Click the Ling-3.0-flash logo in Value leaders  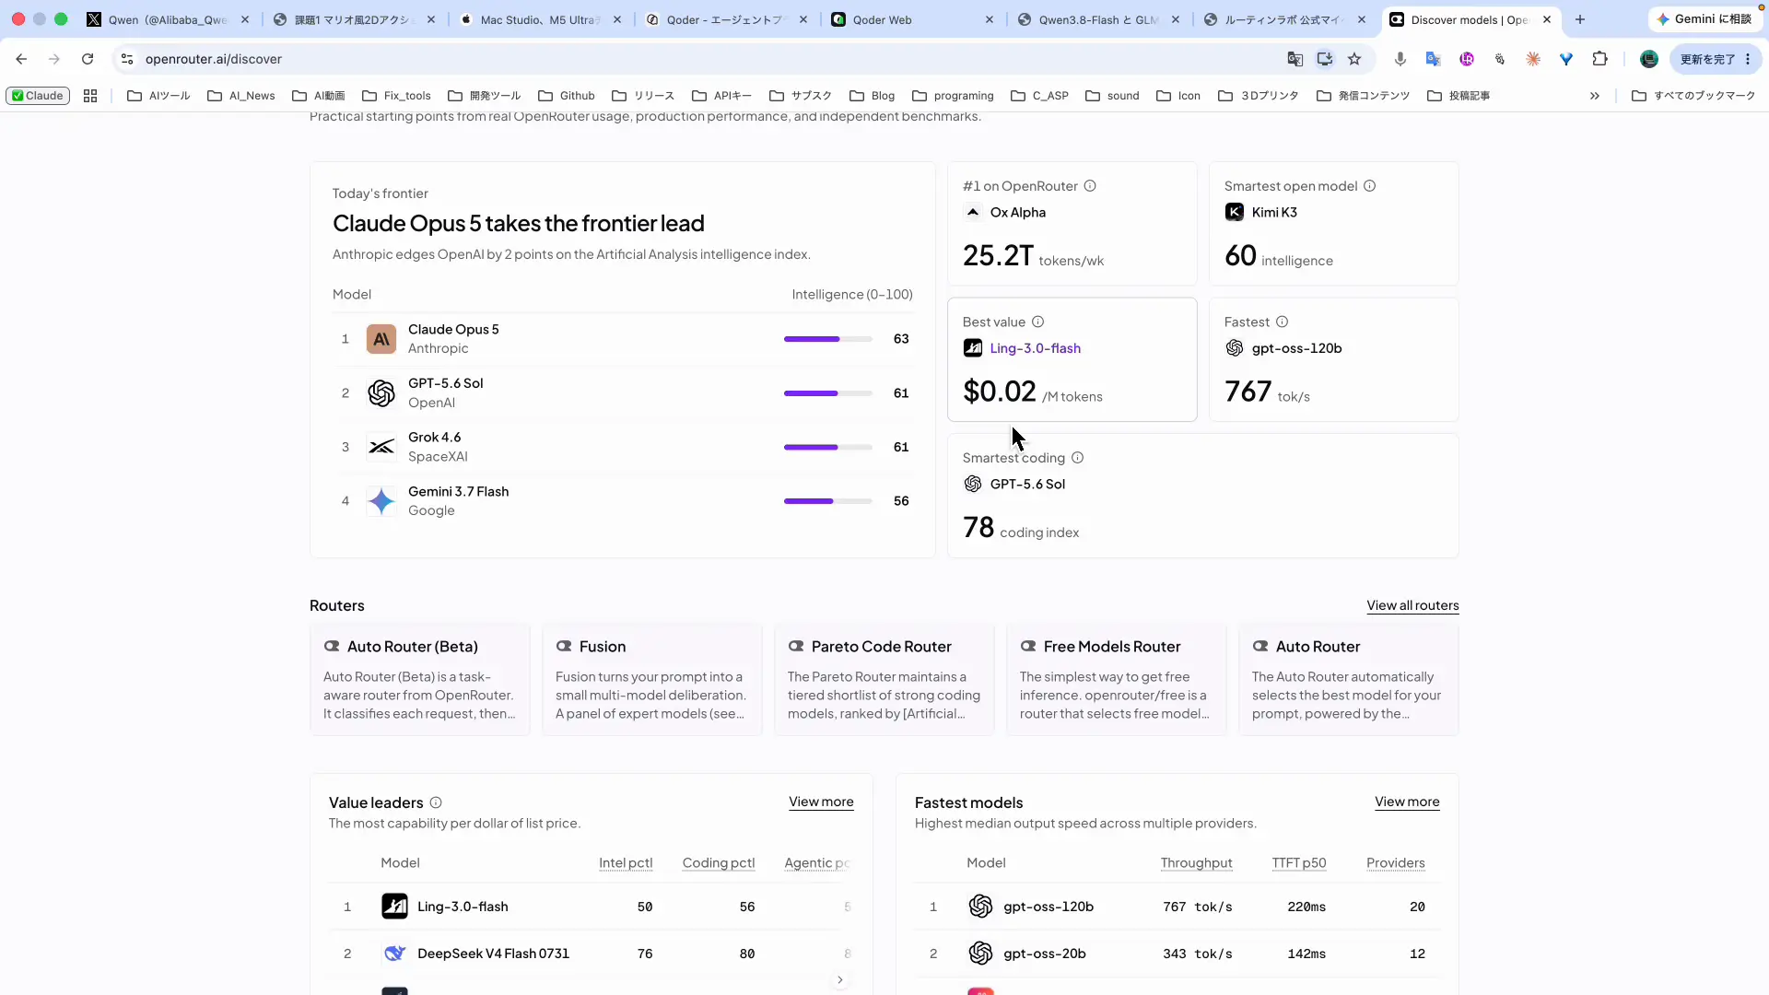click(x=394, y=907)
